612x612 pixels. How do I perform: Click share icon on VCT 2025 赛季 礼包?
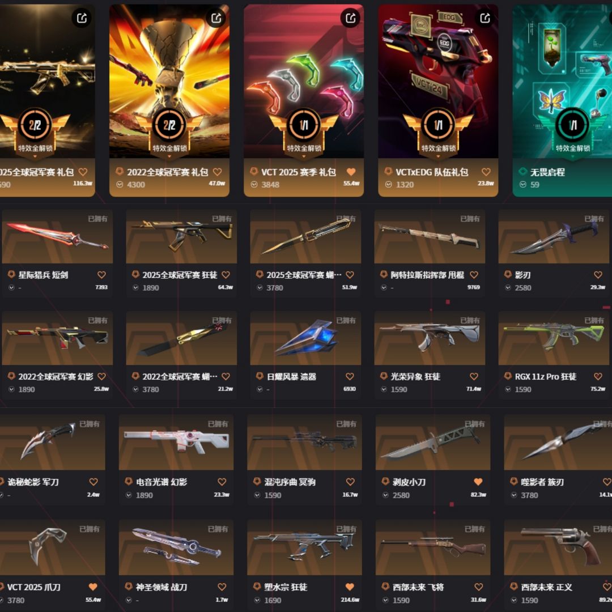pos(351,18)
